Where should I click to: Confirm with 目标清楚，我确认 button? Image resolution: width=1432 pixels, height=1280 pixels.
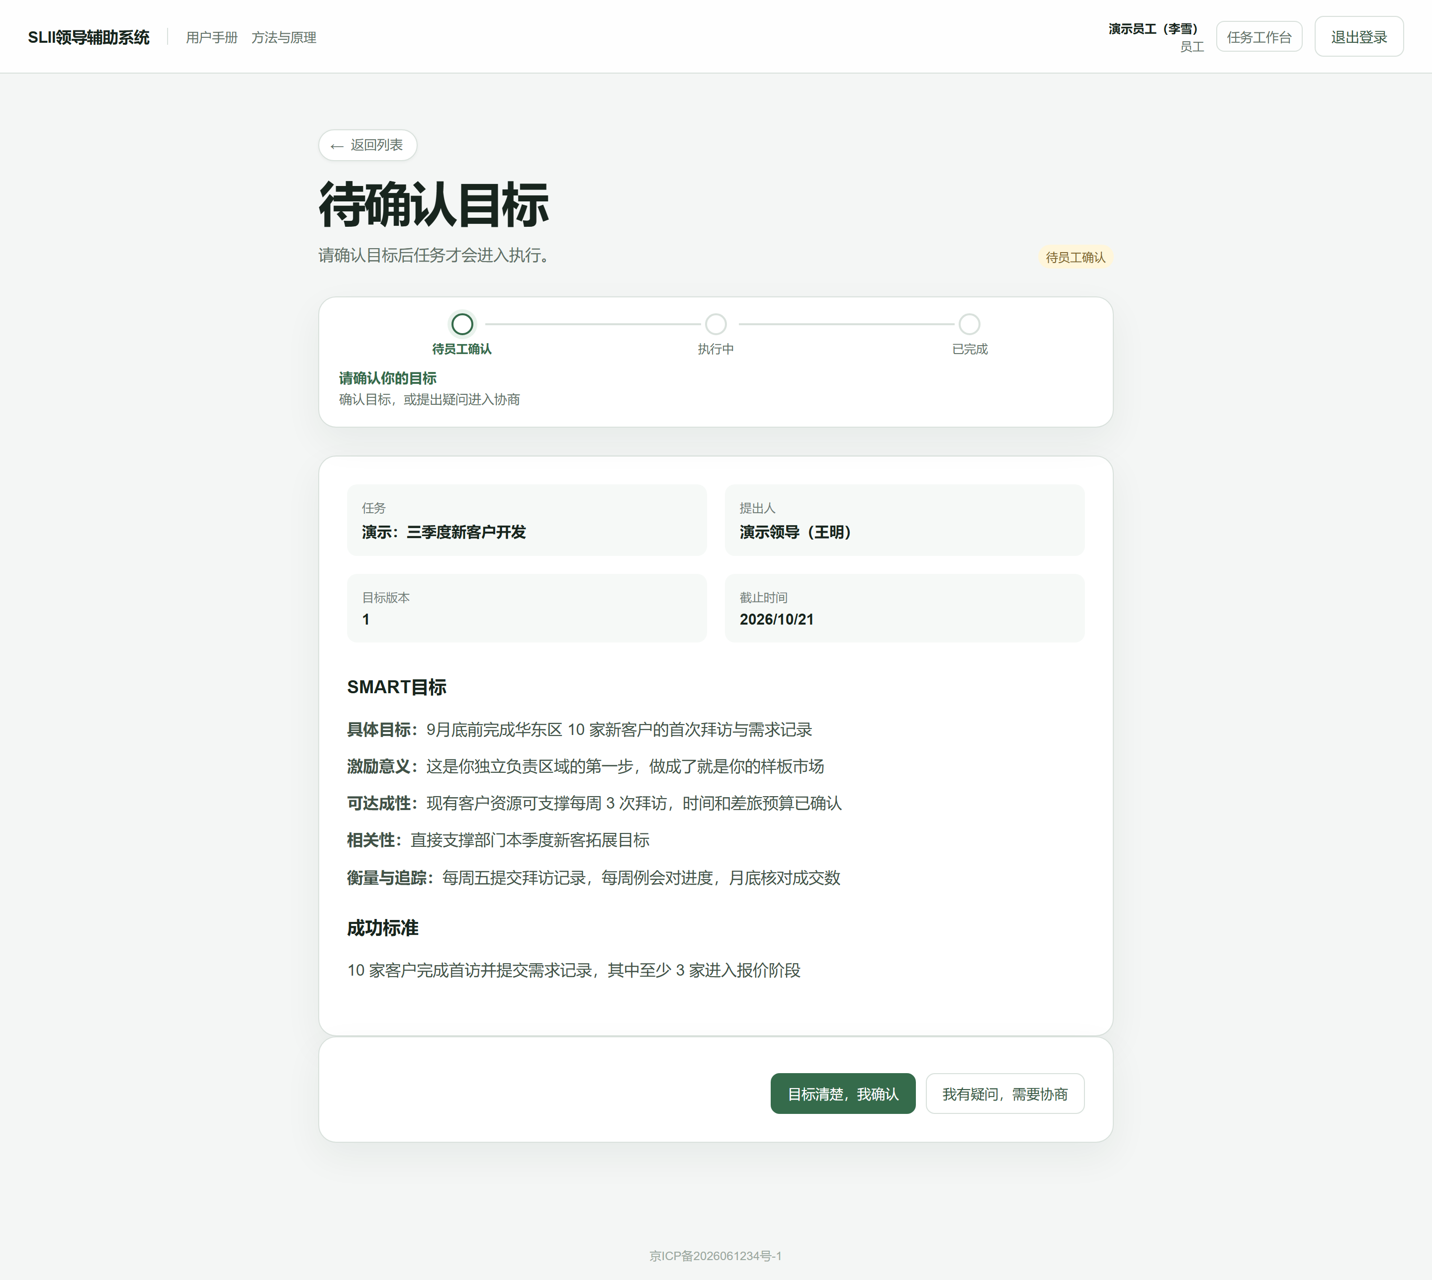coord(843,1094)
